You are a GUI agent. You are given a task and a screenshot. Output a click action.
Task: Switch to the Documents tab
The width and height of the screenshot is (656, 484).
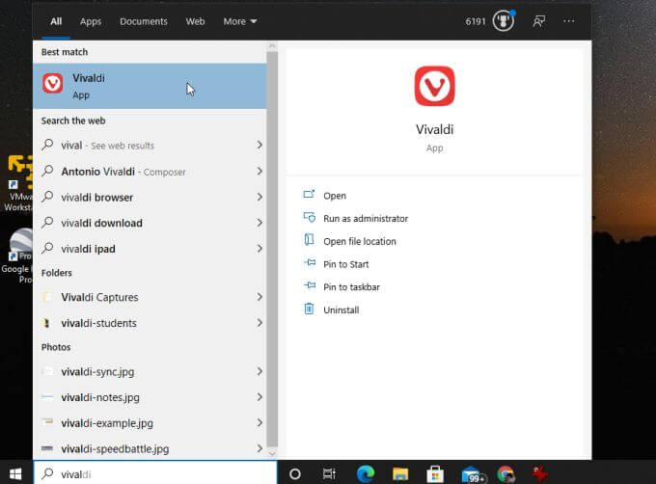tap(143, 21)
